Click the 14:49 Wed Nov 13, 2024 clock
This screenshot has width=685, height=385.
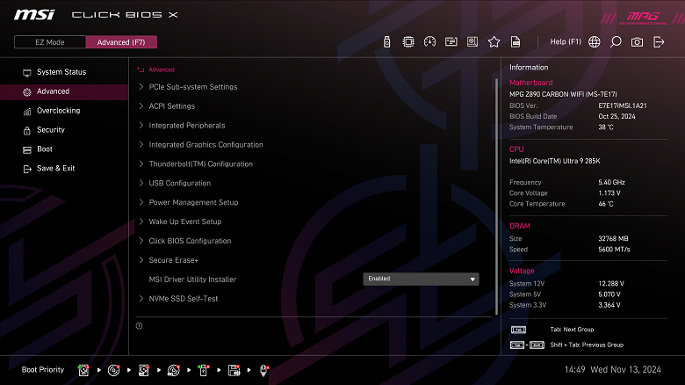(612, 370)
